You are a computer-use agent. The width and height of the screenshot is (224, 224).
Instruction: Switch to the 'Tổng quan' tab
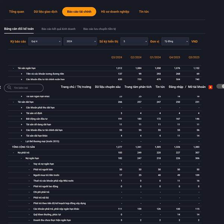[x=16, y=12]
